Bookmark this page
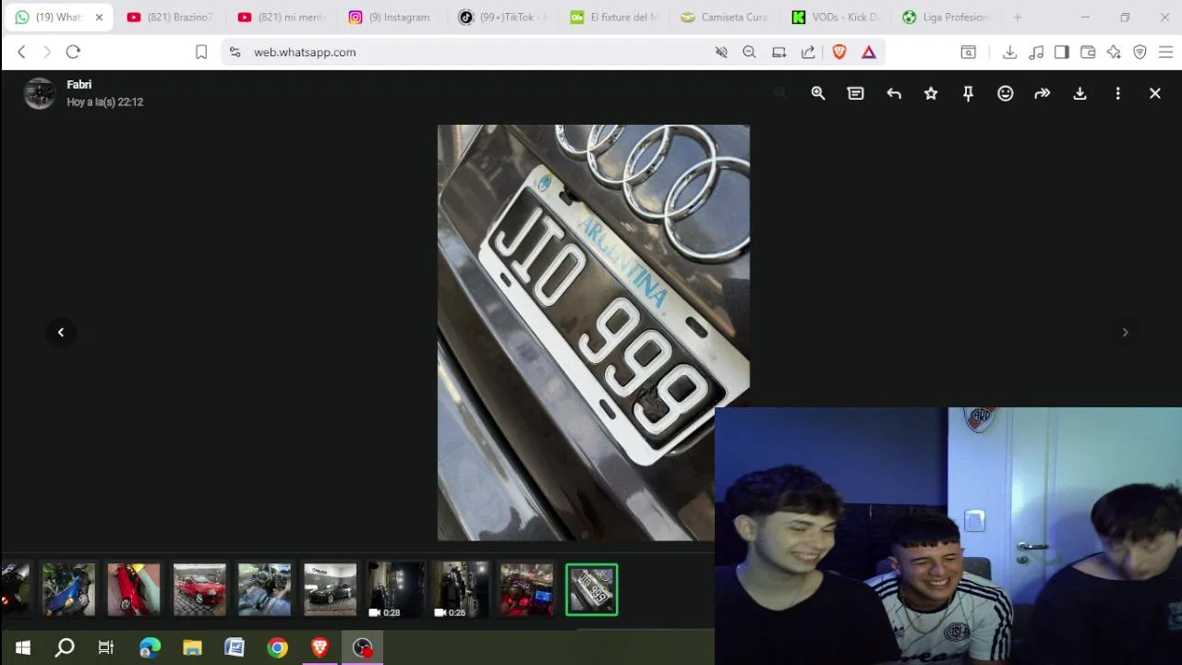This screenshot has width=1182, height=665. (201, 53)
